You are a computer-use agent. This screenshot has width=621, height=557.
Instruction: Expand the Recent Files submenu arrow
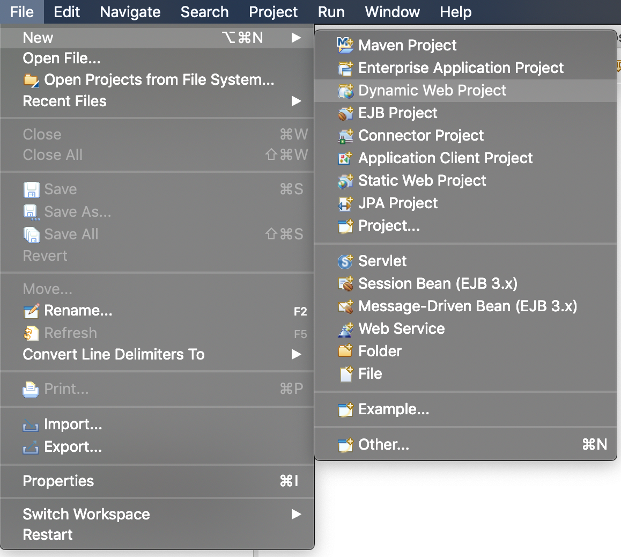296,101
